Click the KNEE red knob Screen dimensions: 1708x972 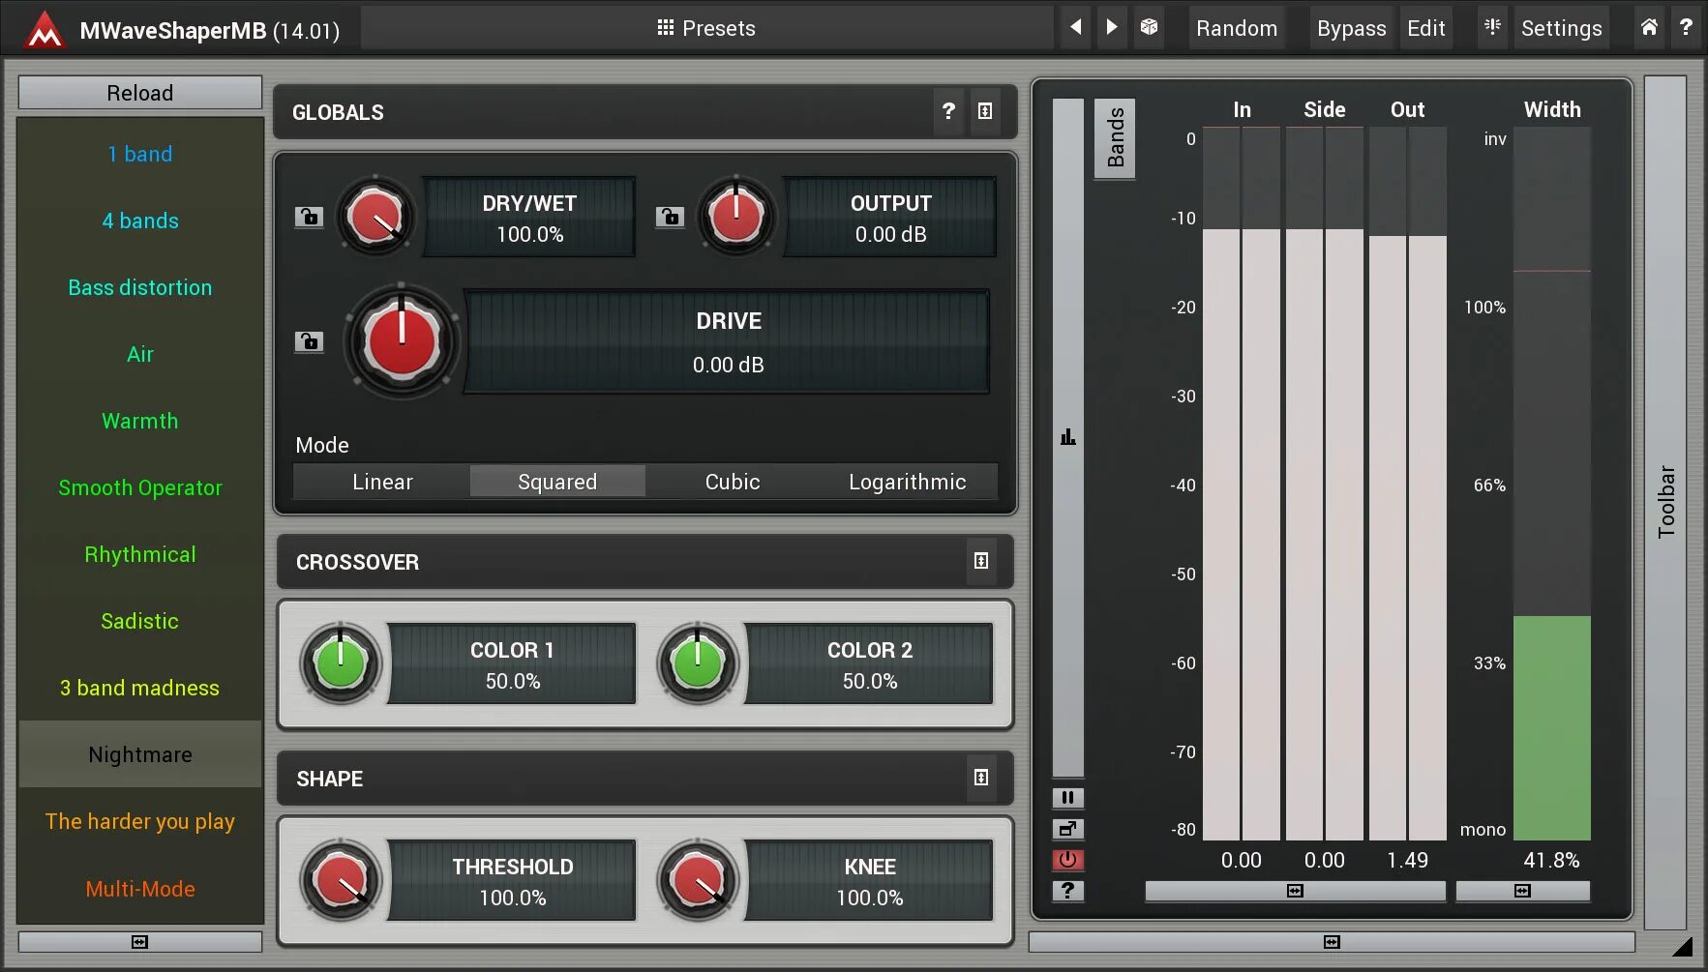pyautogui.click(x=698, y=880)
